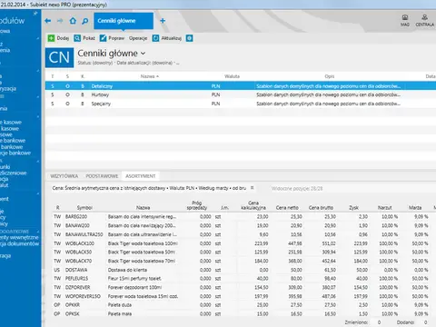
Task: Click the unlabeled icon after Aktualizuj
Action: click(189, 38)
